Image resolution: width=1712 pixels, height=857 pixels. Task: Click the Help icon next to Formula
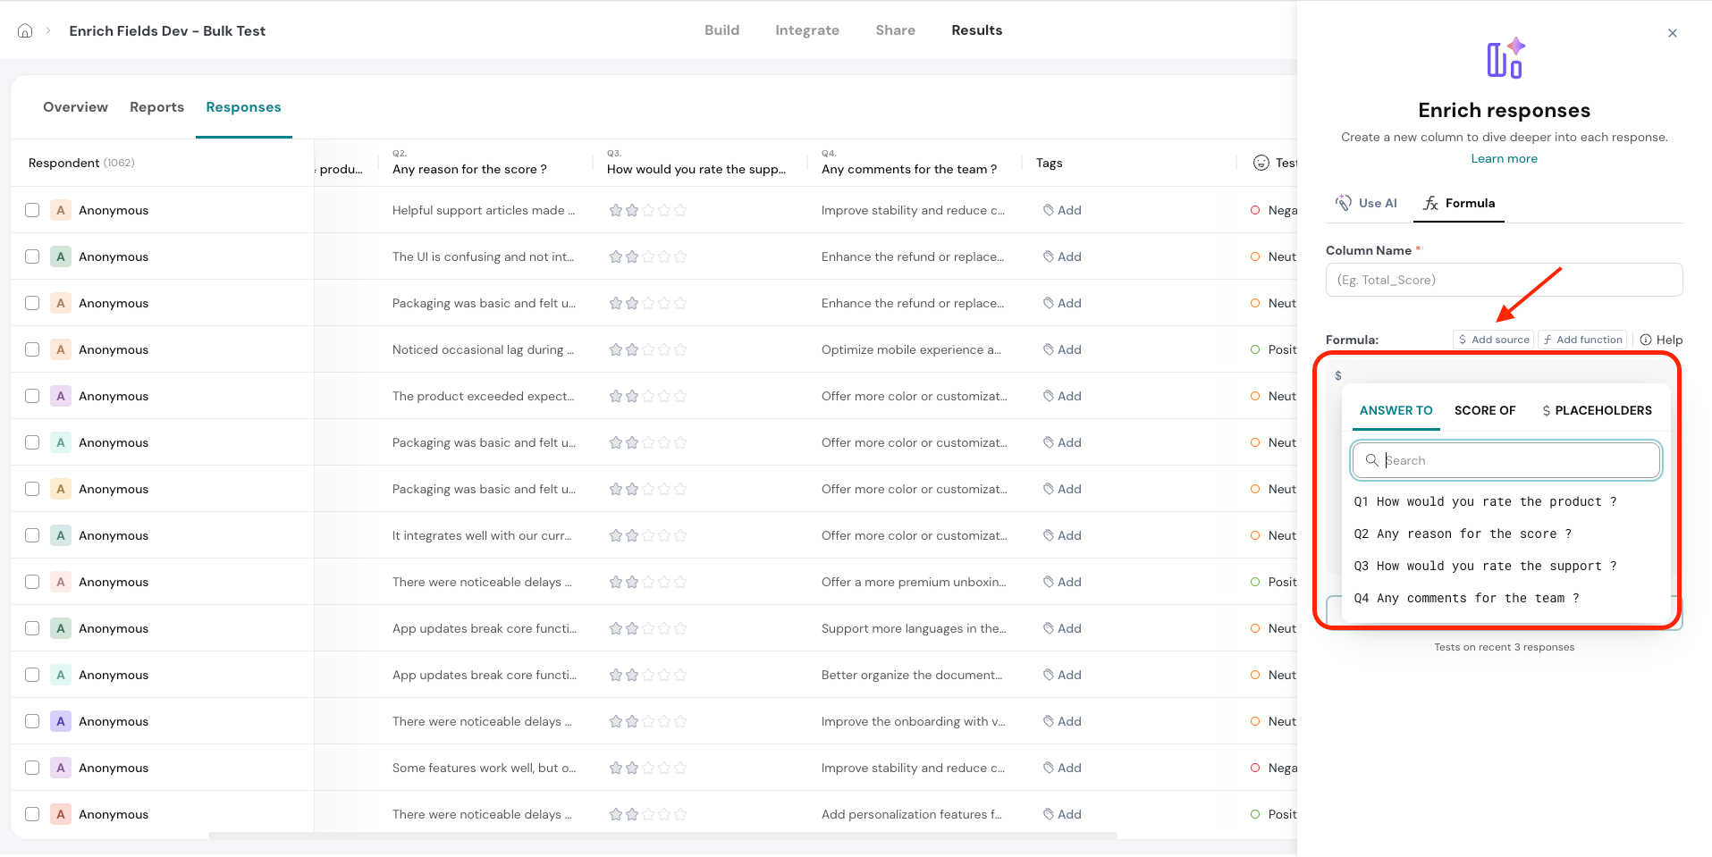[x=1646, y=340]
